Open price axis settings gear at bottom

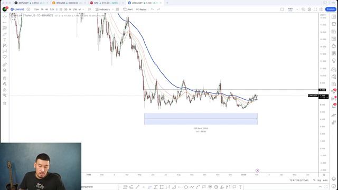(324, 175)
